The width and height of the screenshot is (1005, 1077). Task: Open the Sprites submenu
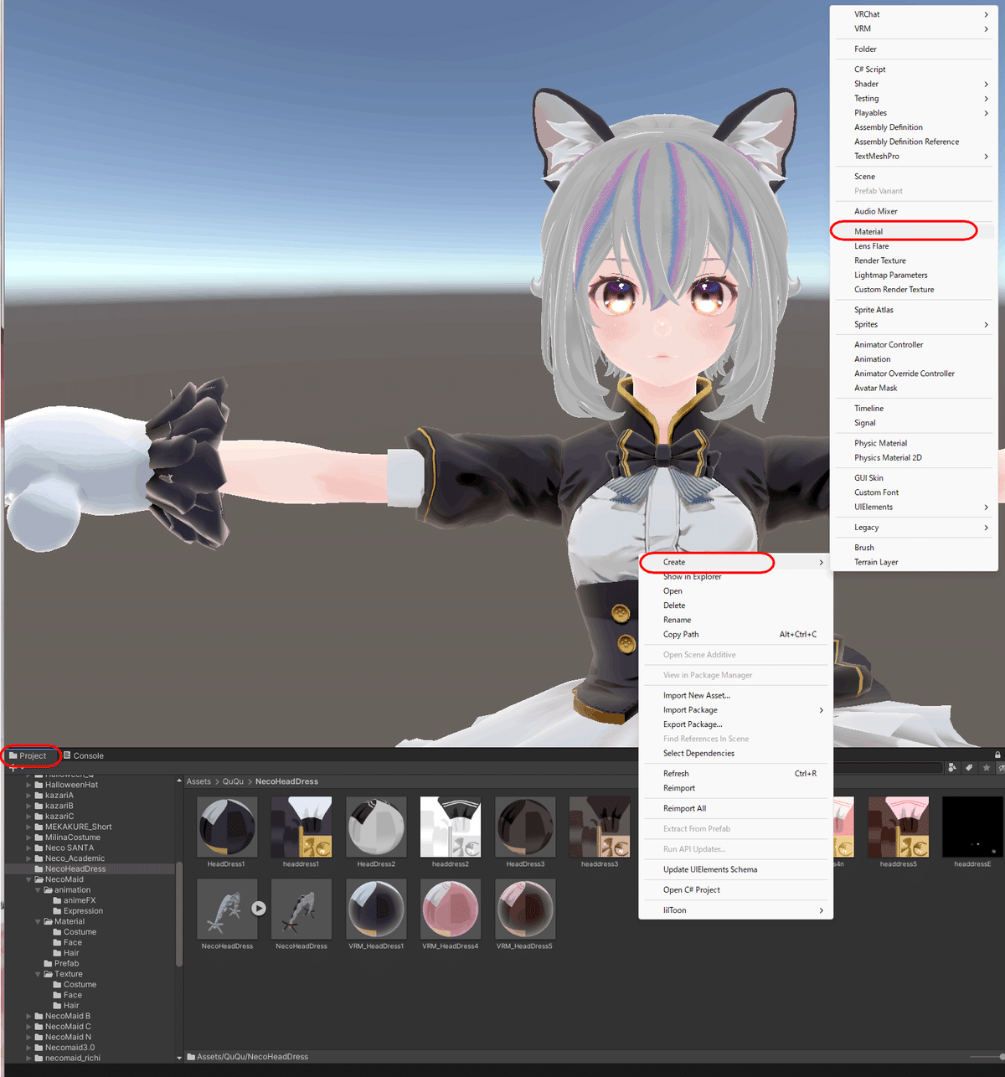914,324
